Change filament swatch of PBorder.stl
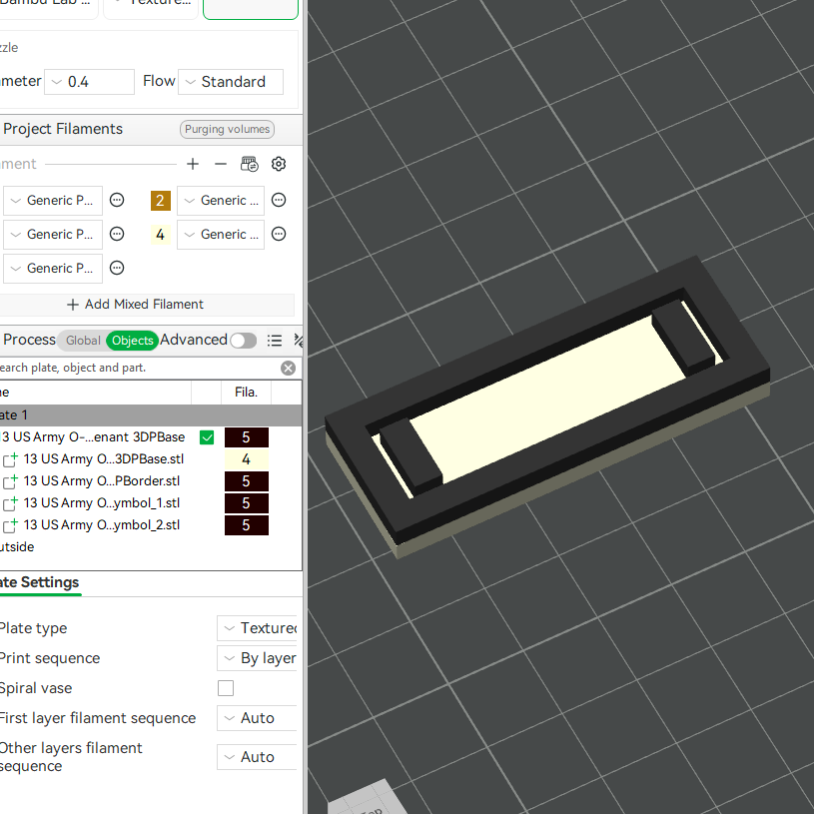This screenshot has height=814, width=814. 246,481
